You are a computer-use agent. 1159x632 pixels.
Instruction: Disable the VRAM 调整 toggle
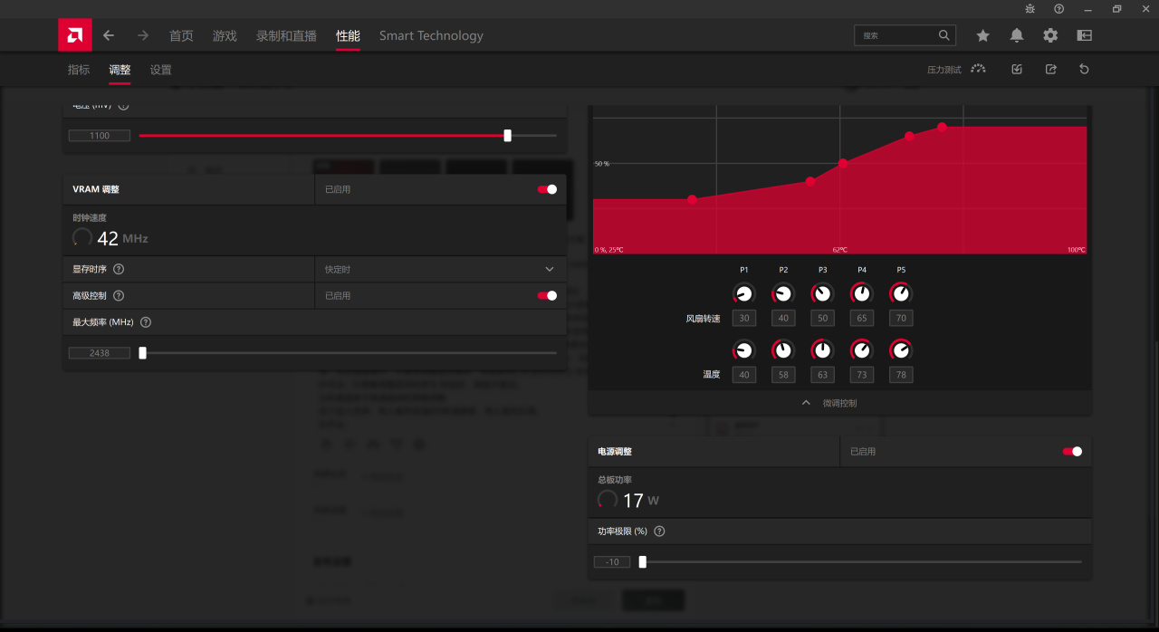[x=547, y=189]
